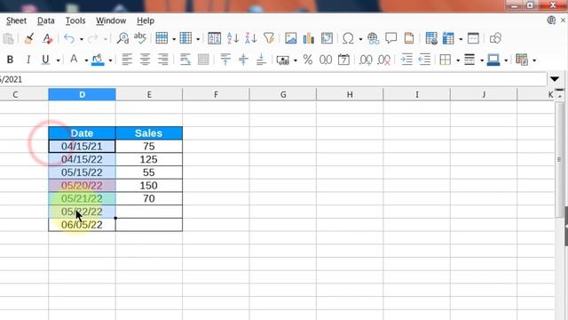Open the font color dropdown arrow
568x320 pixels.
[x=86, y=60]
